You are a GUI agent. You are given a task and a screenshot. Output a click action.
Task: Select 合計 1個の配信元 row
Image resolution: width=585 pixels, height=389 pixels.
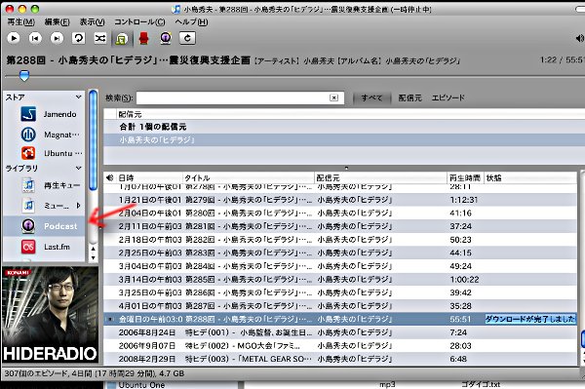click(x=344, y=127)
